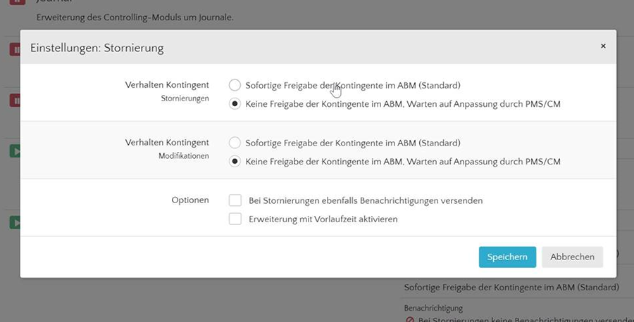Select 'Sofortige Freigabe' radio under Stornierungen
The image size is (634, 322).
tap(235, 85)
